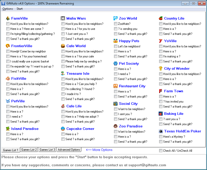Click the FarmVille heading link

click(19, 18)
